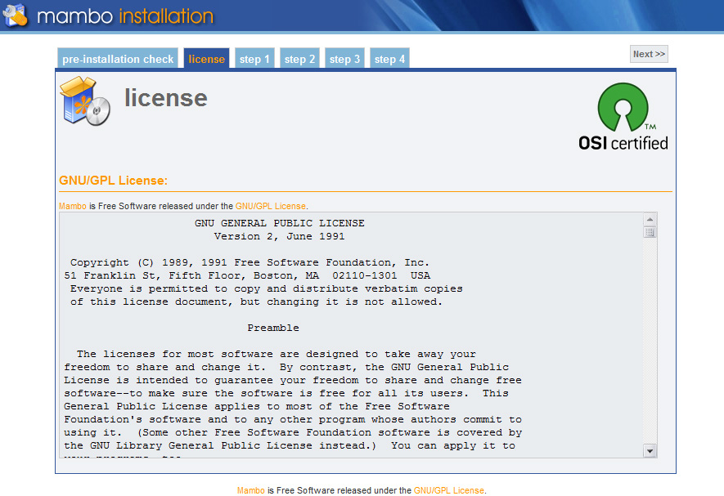Click the Mambo installer logo icon in header
Viewport: 724px width, 496px height.
[x=16, y=15]
